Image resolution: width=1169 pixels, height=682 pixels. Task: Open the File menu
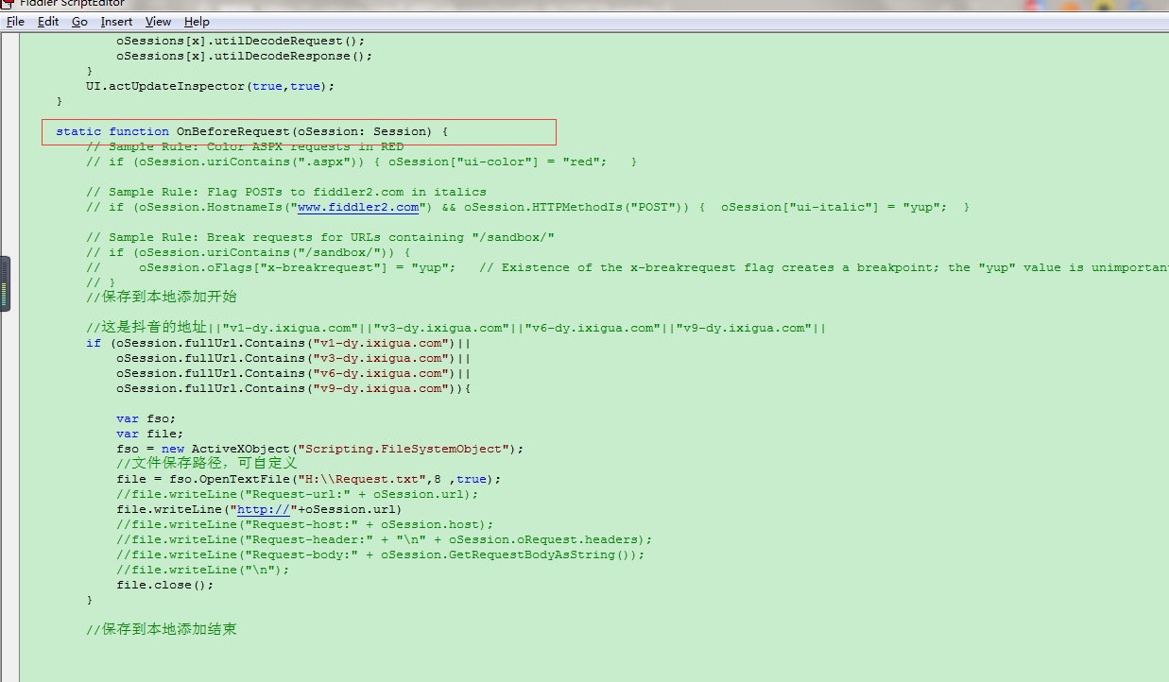click(x=15, y=22)
